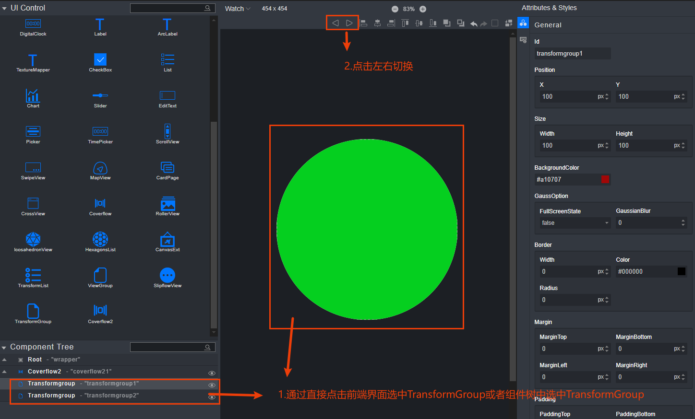Open the Watch device dropdown
Screen dimensions: 695x419
click(238, 9)
